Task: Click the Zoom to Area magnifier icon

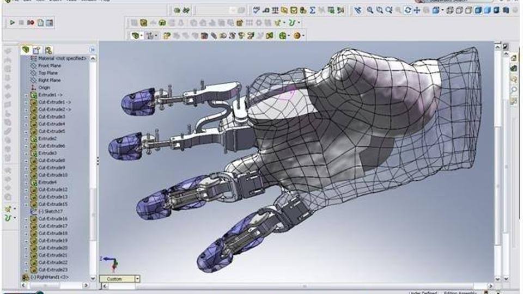Action: point(380,10)
